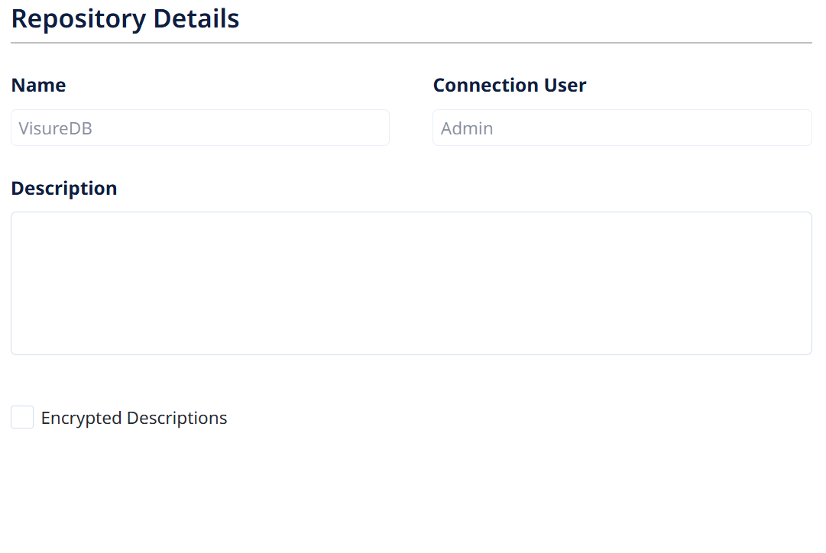Screen dimensions: 826x553
Task: Click the Encrypted Descriptions label text
Action: click(134, 418)
